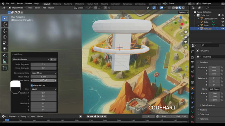Uncheck the Generate UVs checkbox
The image size is (225, 126).
point(32,85)
